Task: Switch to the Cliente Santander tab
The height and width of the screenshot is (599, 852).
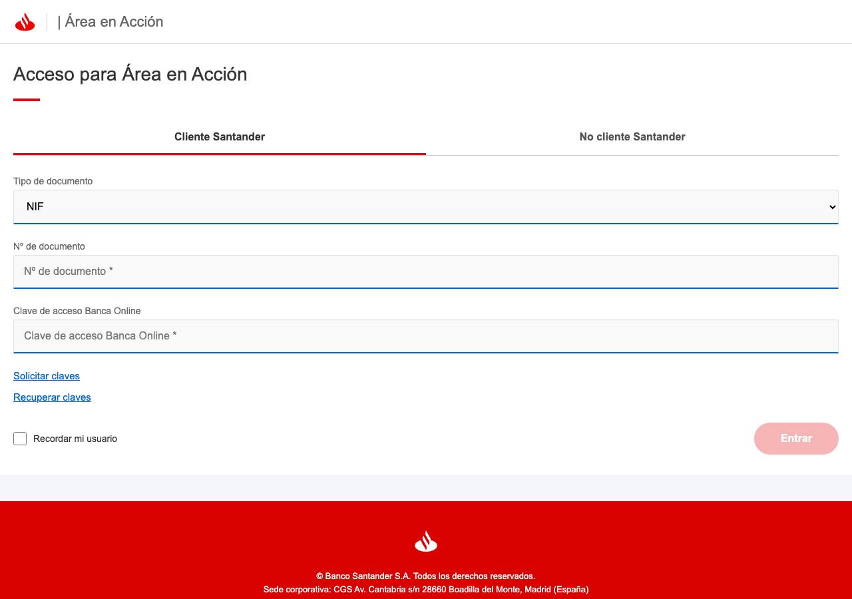Action: coord(220,137)
